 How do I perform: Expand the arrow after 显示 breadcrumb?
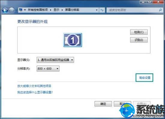[x=62, y=10]
